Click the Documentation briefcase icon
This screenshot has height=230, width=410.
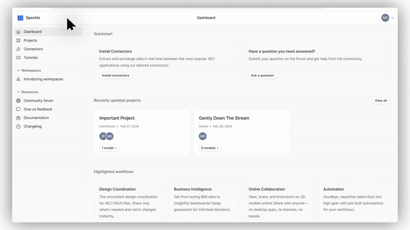[18, 118]
